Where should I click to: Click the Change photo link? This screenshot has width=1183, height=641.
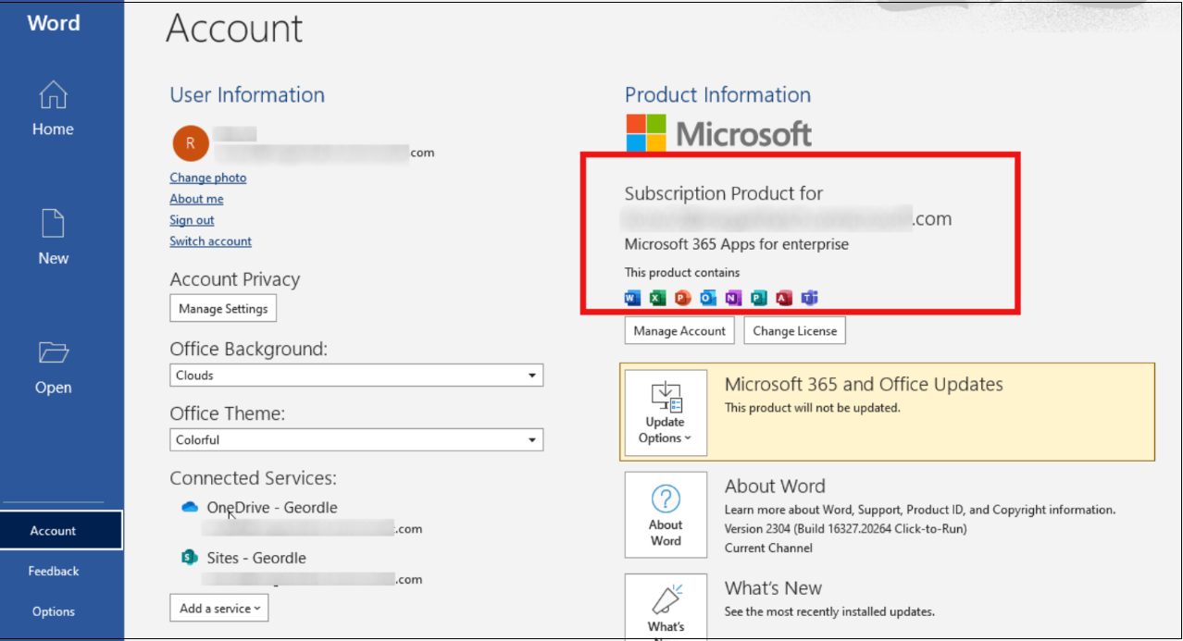tap(208, 178)
